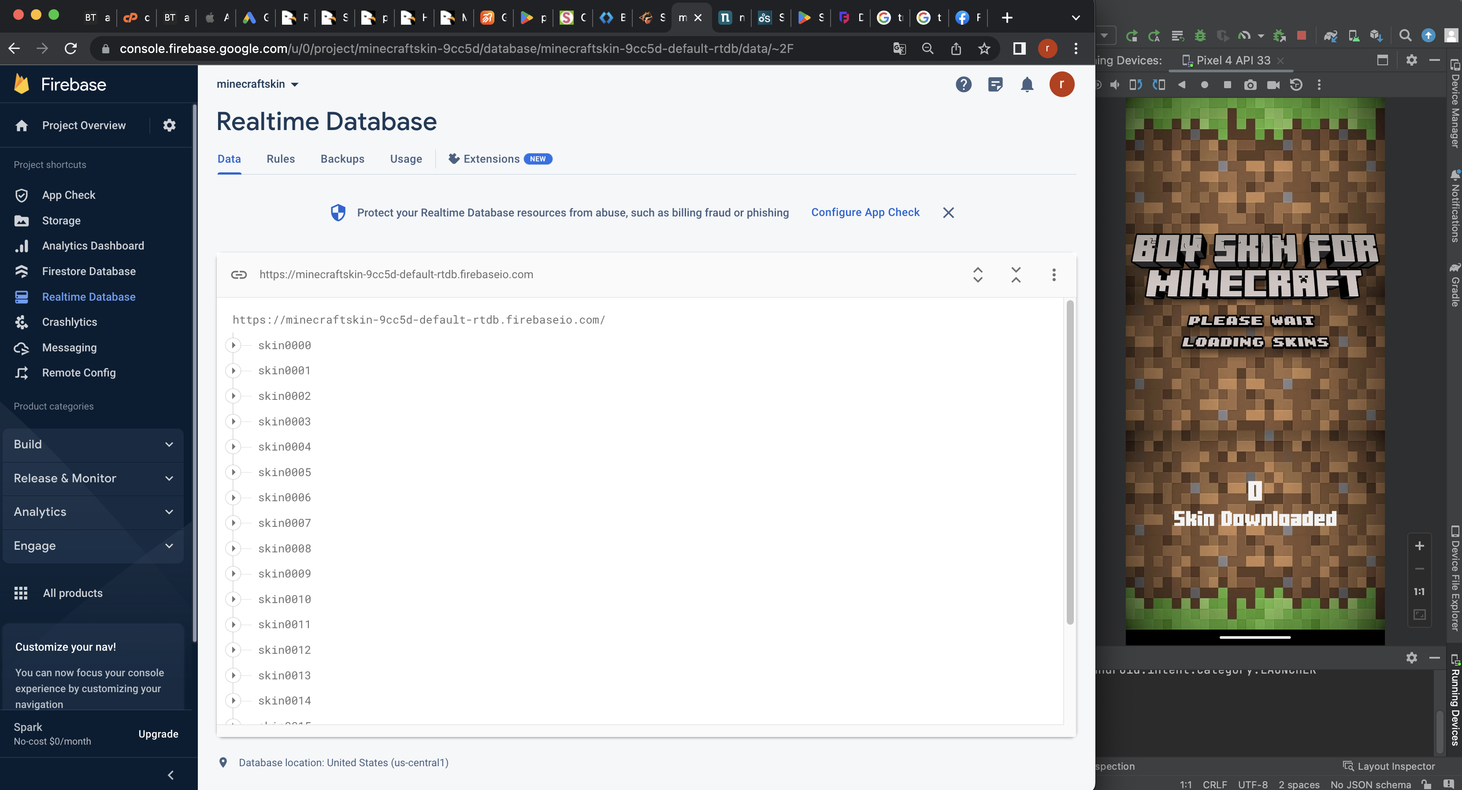Switch to the Rules tab

pos(280,159)
